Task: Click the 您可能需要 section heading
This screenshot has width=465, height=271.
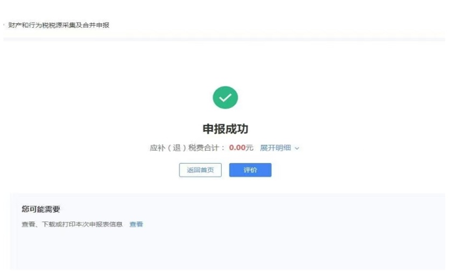Action: tap(41, 209)
